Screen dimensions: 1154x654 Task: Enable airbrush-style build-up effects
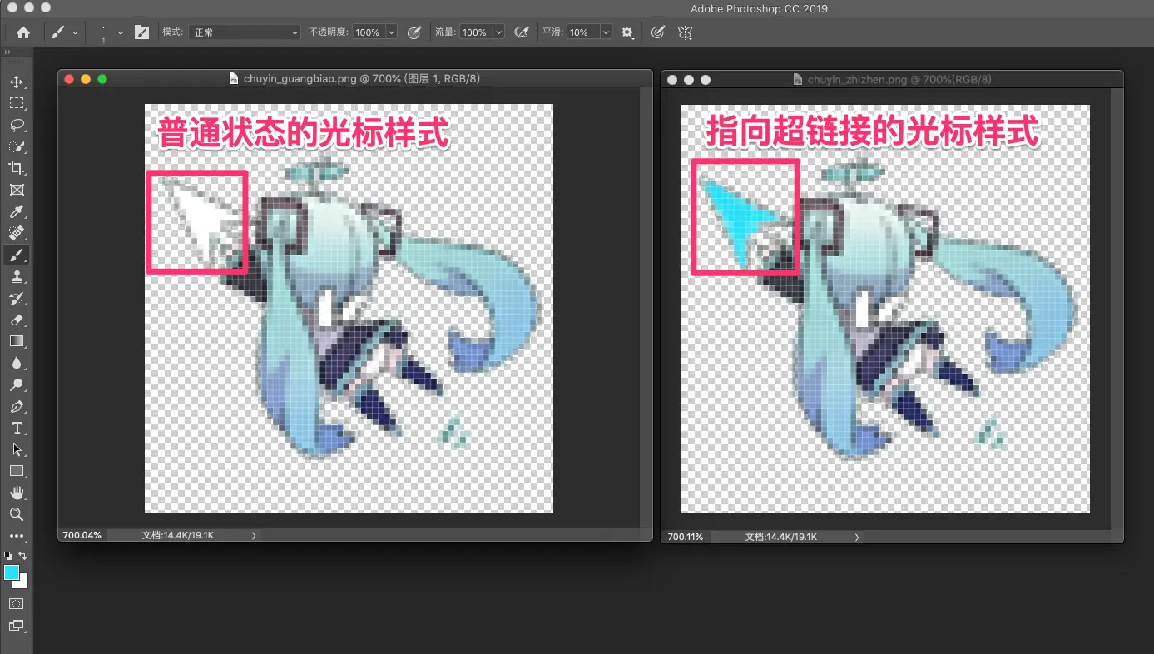(x=522, y=32)
